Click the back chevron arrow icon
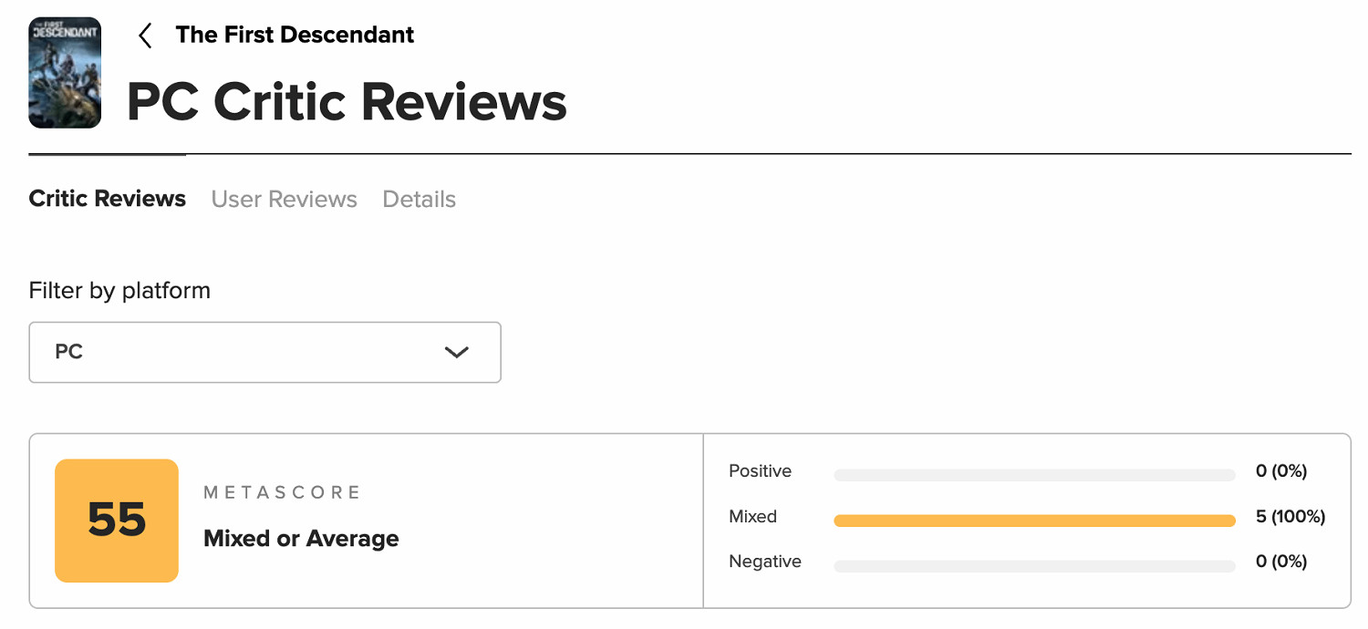This screenshot has height=629, width=1368. [144, 36]
